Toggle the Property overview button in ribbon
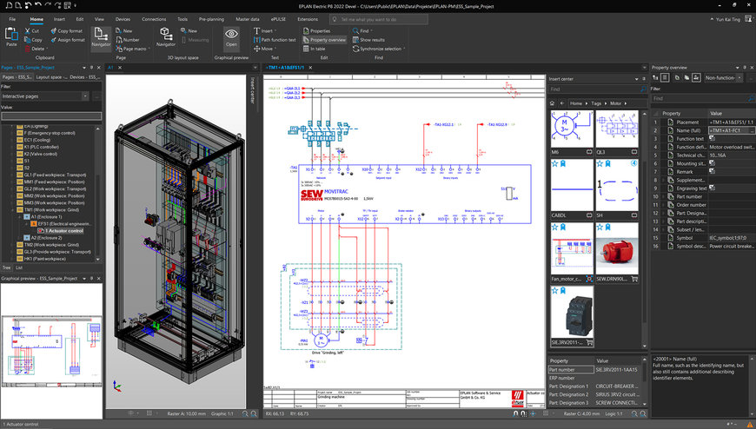The width and height of the screenshot is (756, 429). [325, 40]
